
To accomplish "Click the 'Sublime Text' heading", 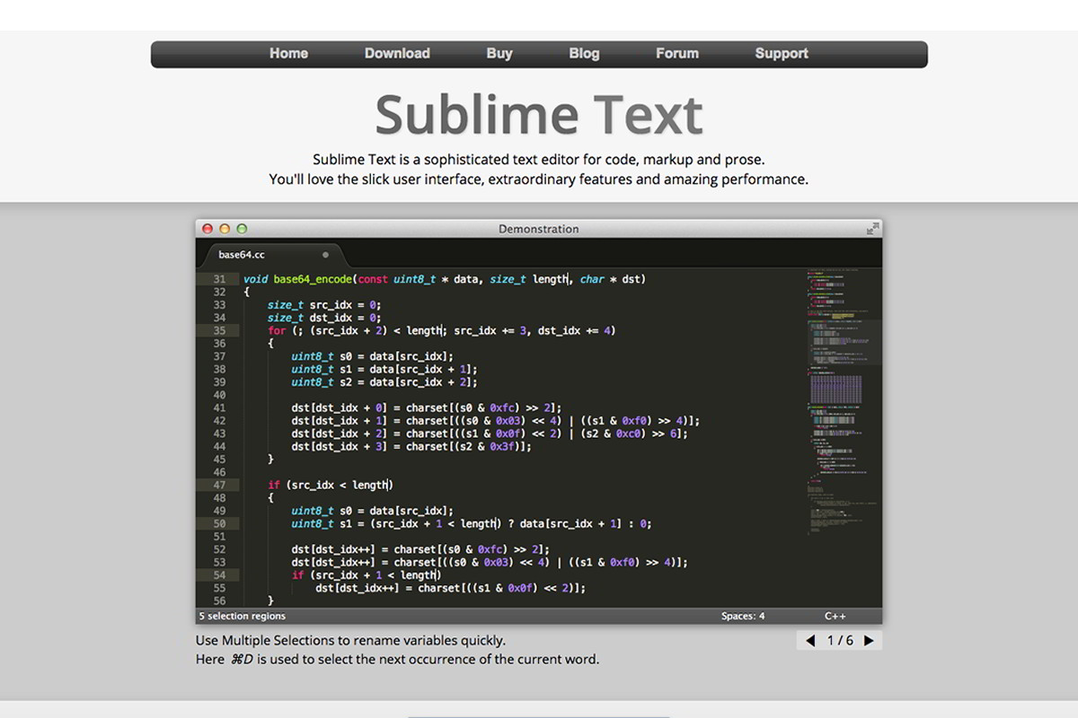I will (539, 114).
